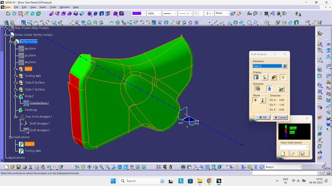The height and width of the screenshot is (186, 332).
Task: Click the grid pattern icon in second toolbar row
Action: (x=196, y=22)
